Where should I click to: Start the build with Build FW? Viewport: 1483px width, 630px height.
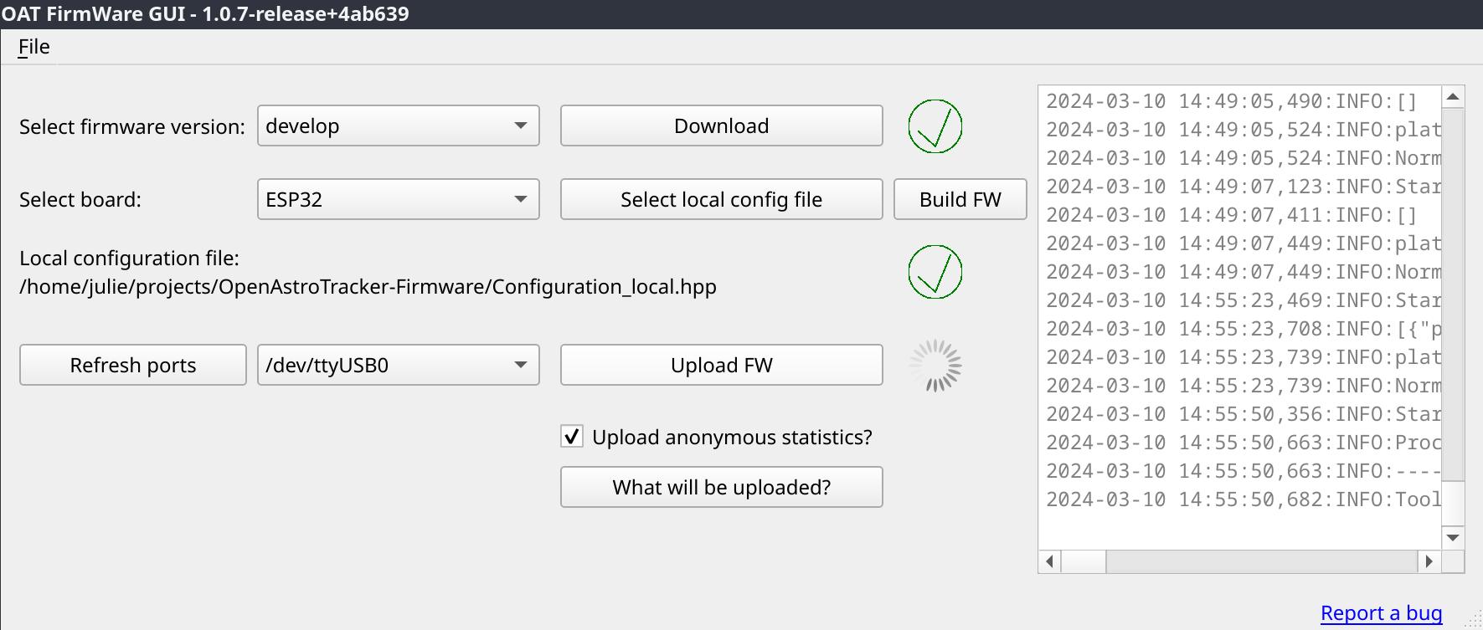point(960,200)
